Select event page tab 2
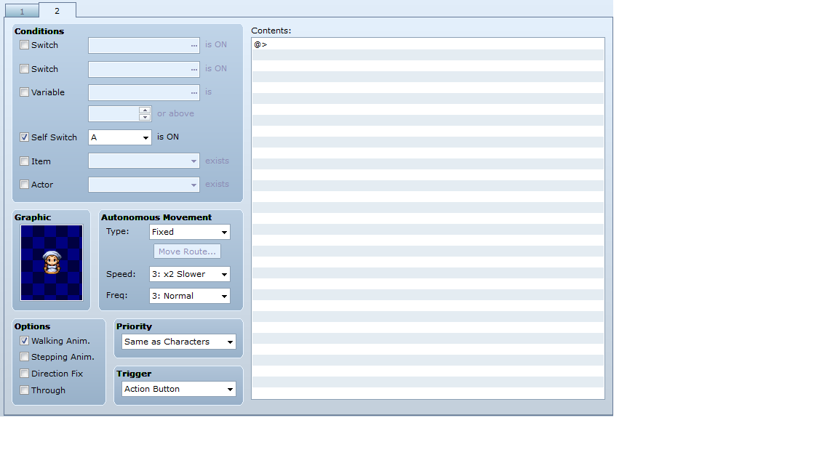This screenshot has width=838, height=471. [x=57, y=10]
